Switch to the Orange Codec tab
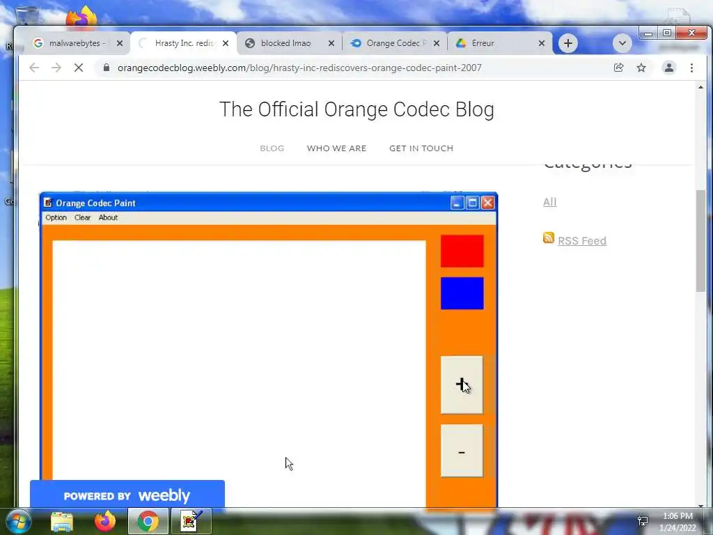The width and height of the screenshot is (713, 535). coord(391,43)
